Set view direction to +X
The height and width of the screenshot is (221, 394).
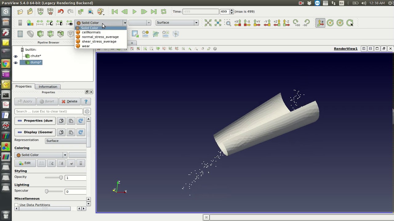pos(238,23)
